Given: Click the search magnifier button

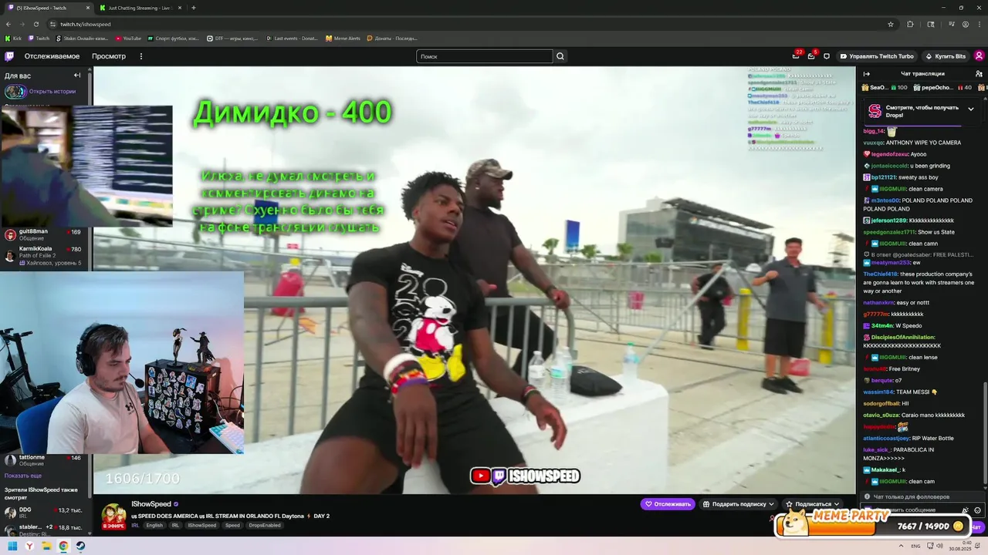Looking at the screenshot, I should [560, 56].
